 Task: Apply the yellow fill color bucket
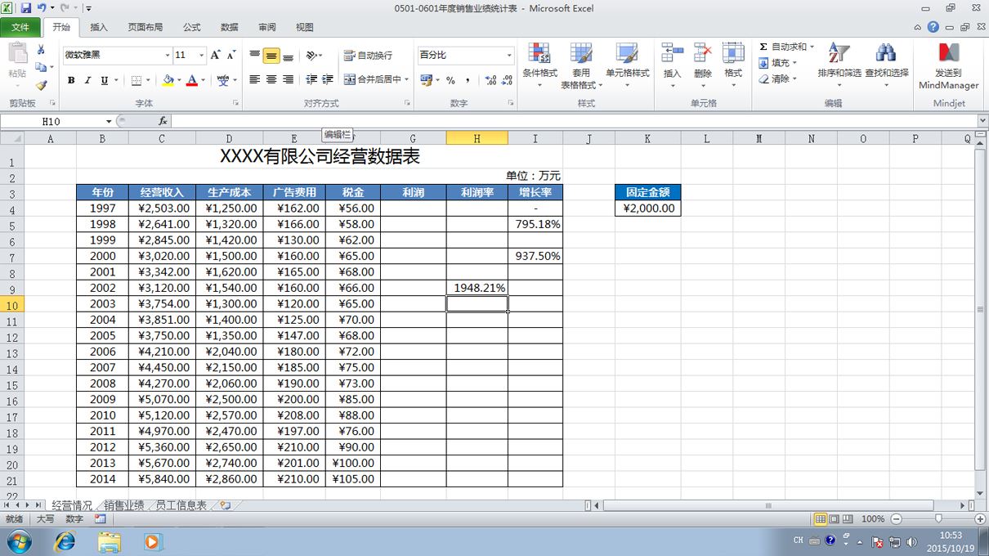pos(168,80)
